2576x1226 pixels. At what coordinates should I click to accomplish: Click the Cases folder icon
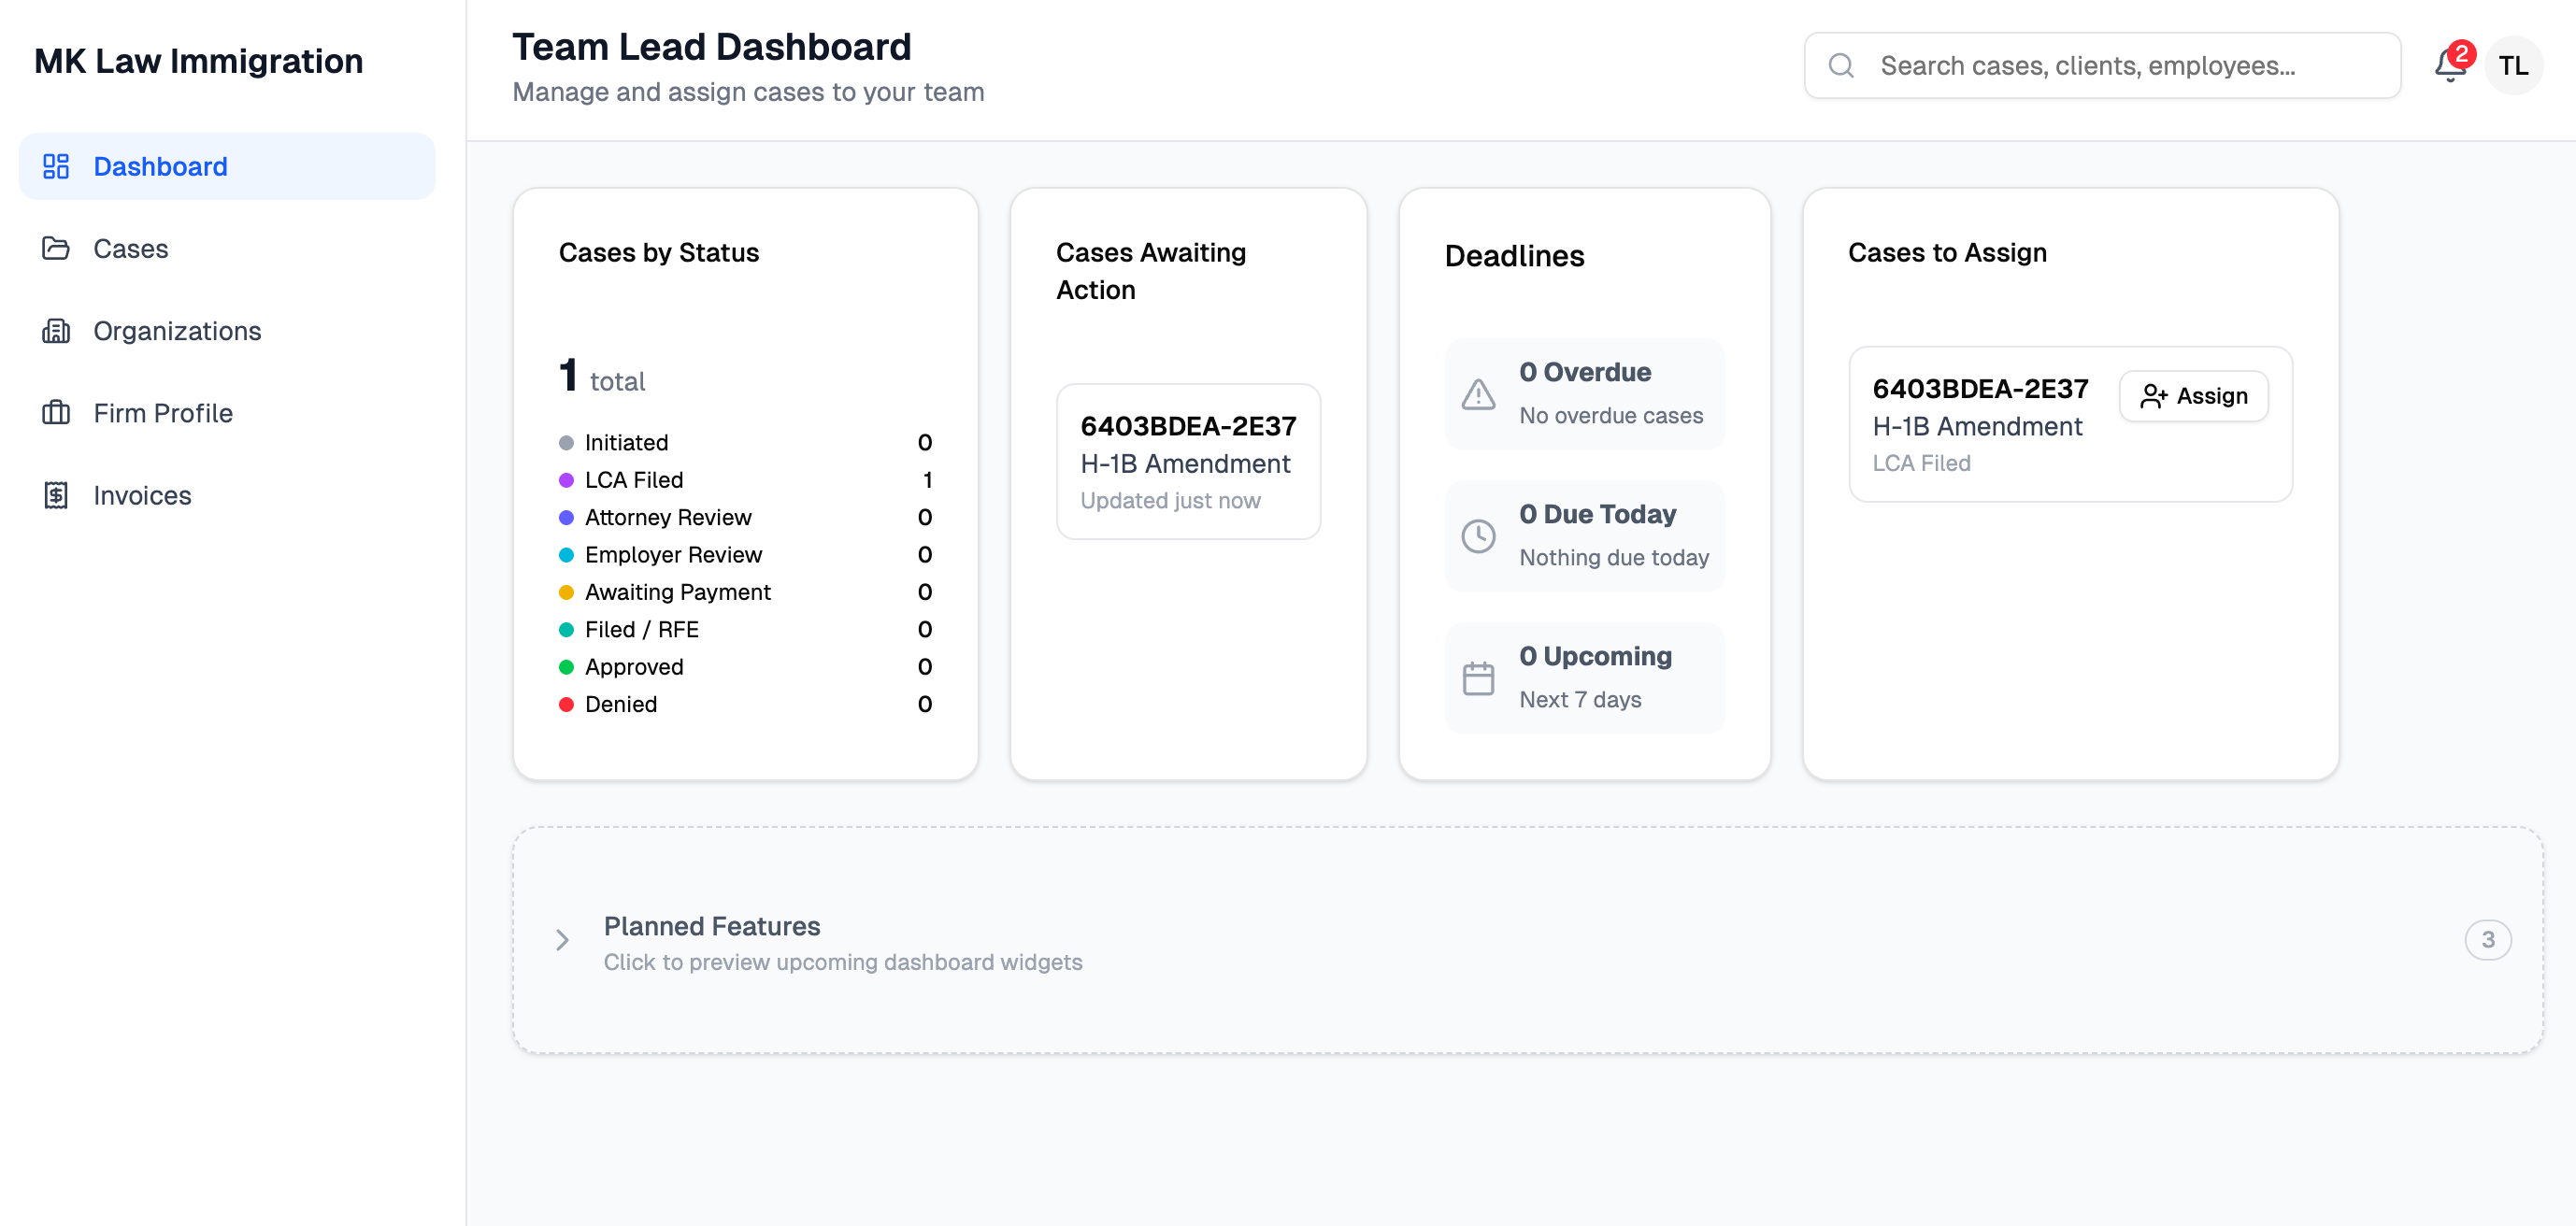click(56, 248)
